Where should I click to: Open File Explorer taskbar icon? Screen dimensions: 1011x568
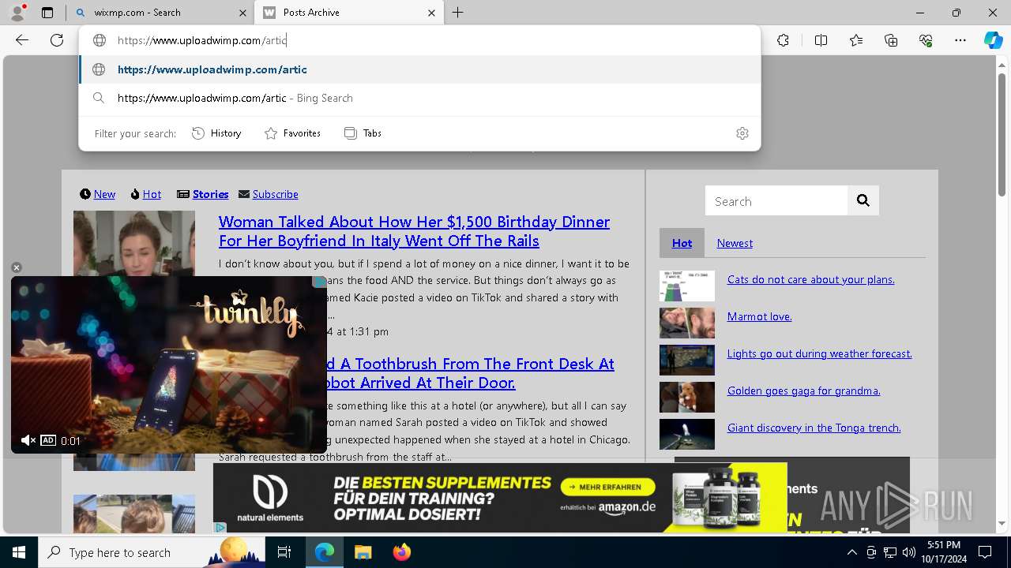click(363, 552)
